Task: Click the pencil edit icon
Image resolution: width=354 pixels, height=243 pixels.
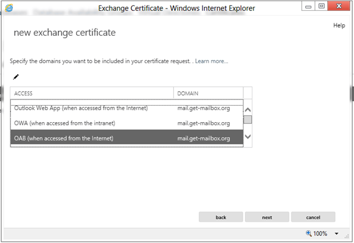Action: 16,77
